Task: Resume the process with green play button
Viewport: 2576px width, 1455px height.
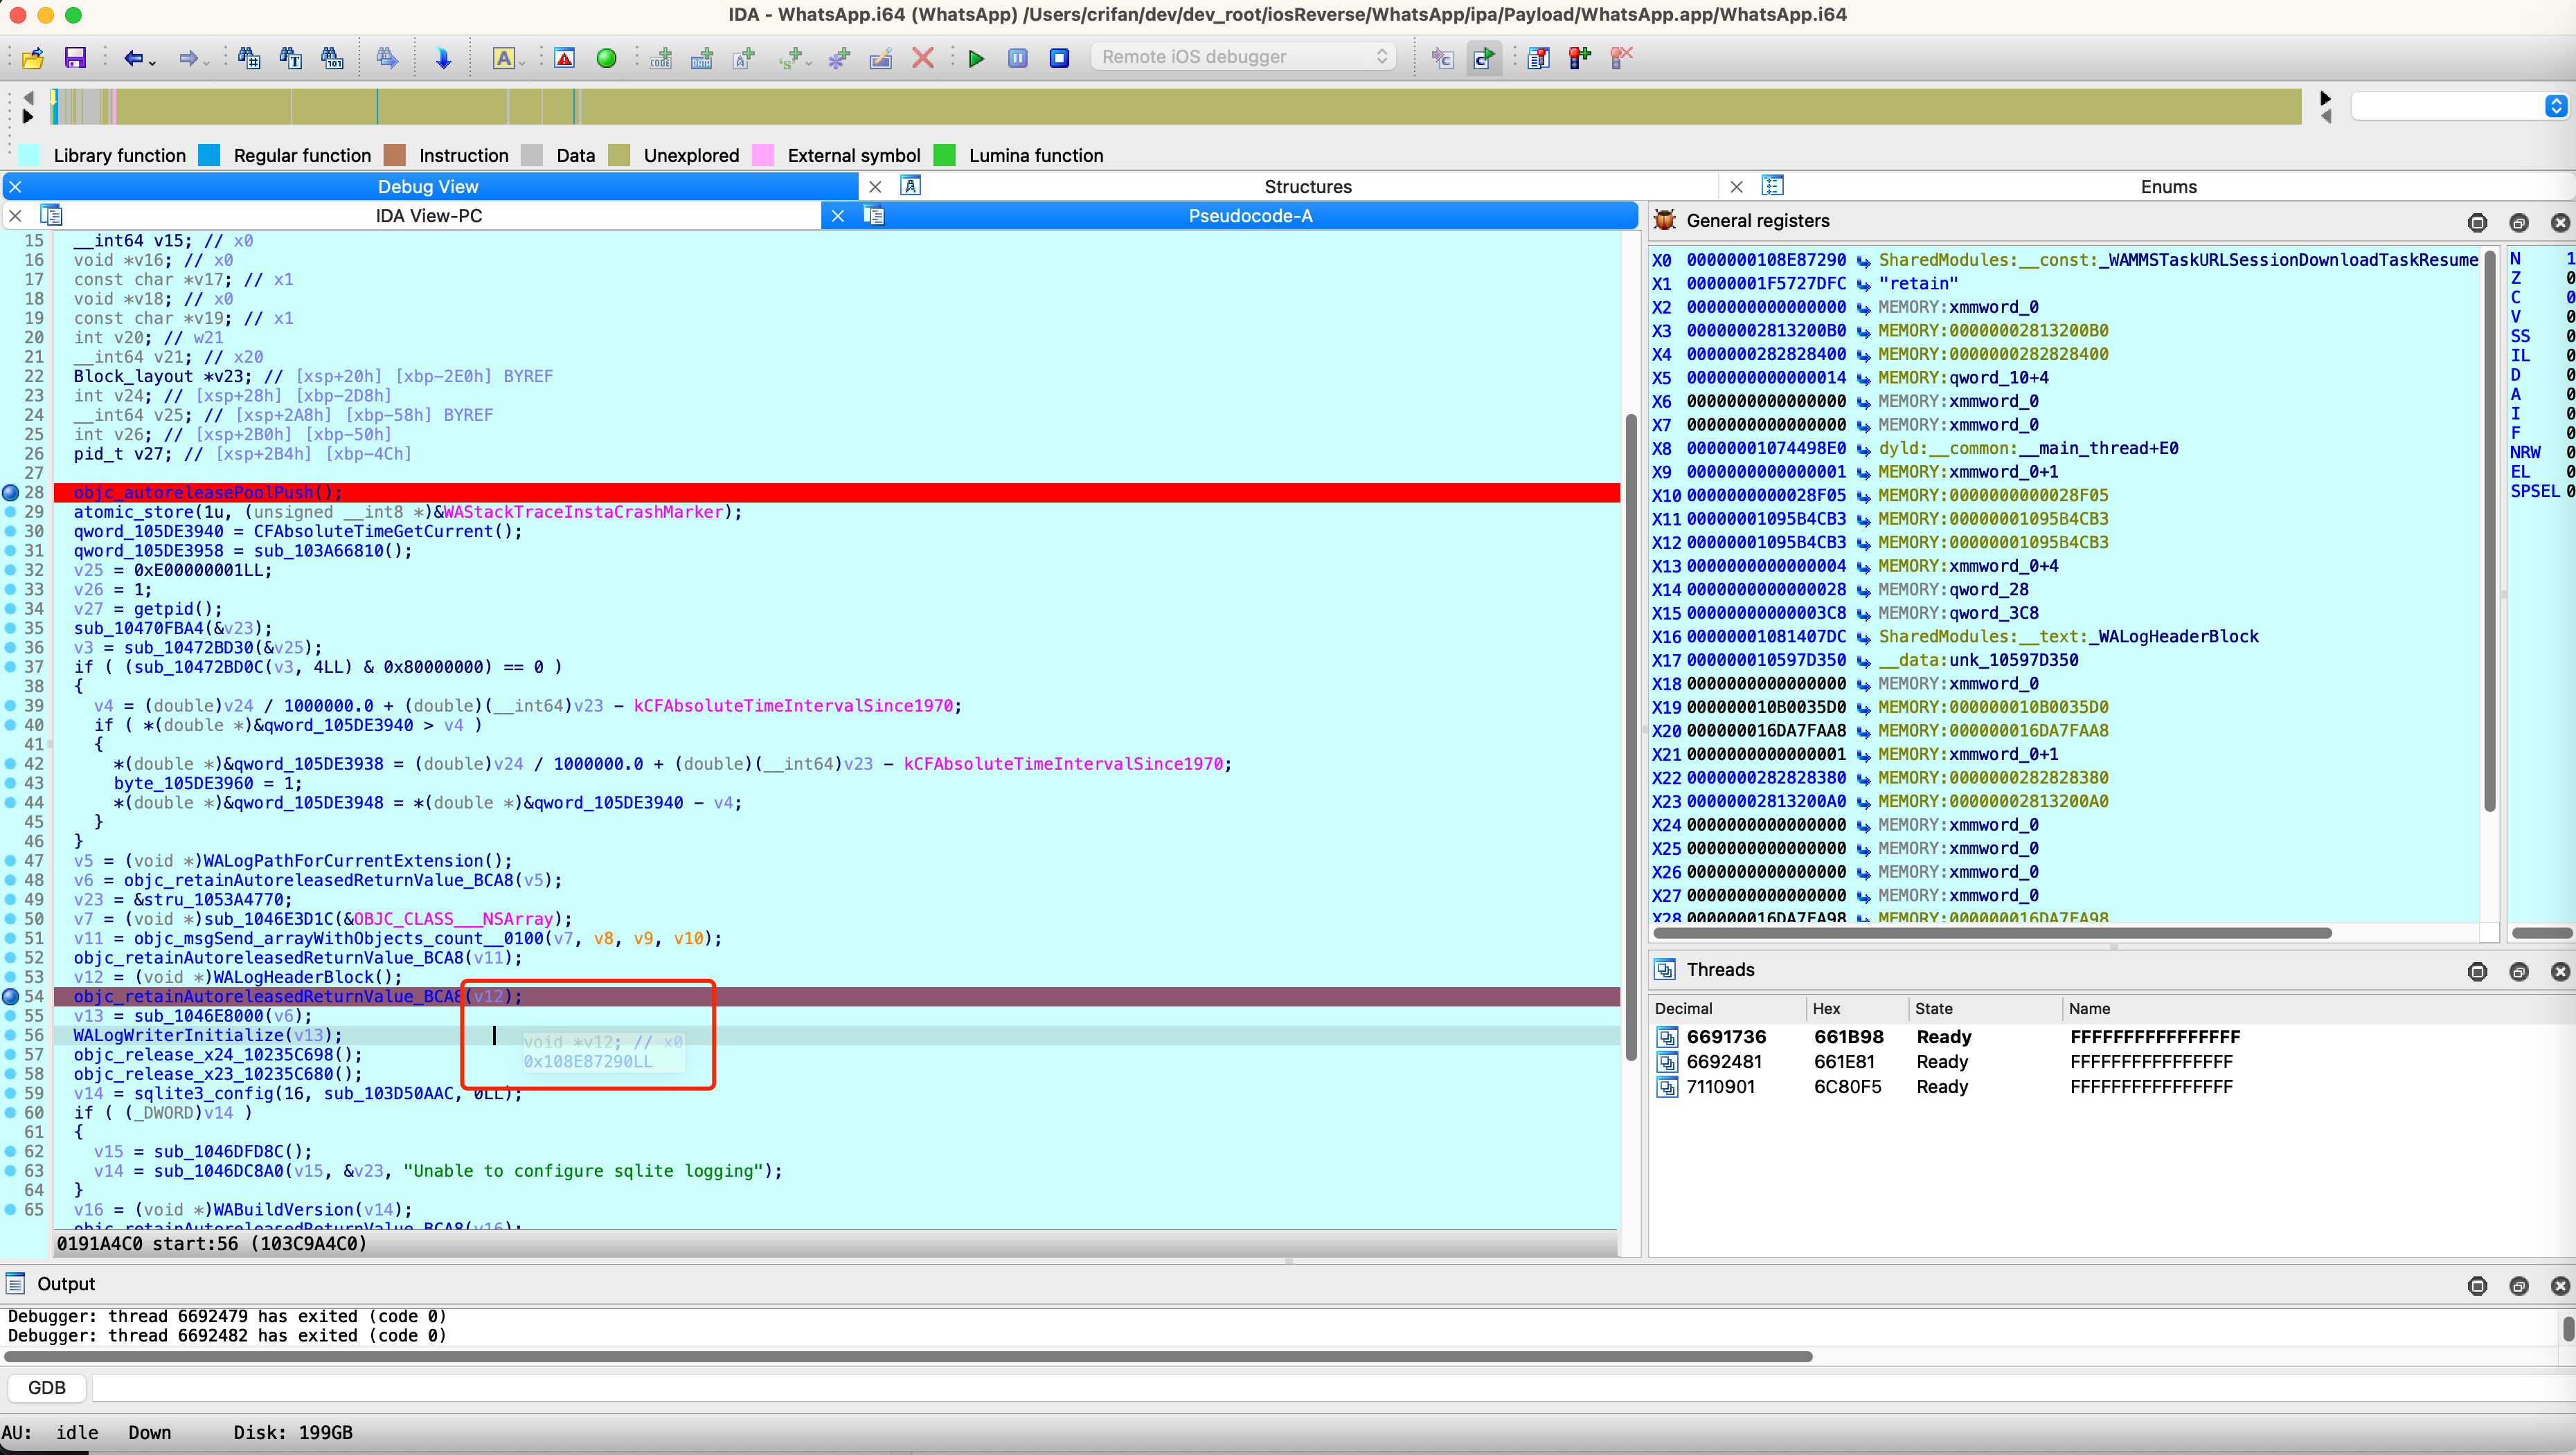Action: click(x=976, y=58)
